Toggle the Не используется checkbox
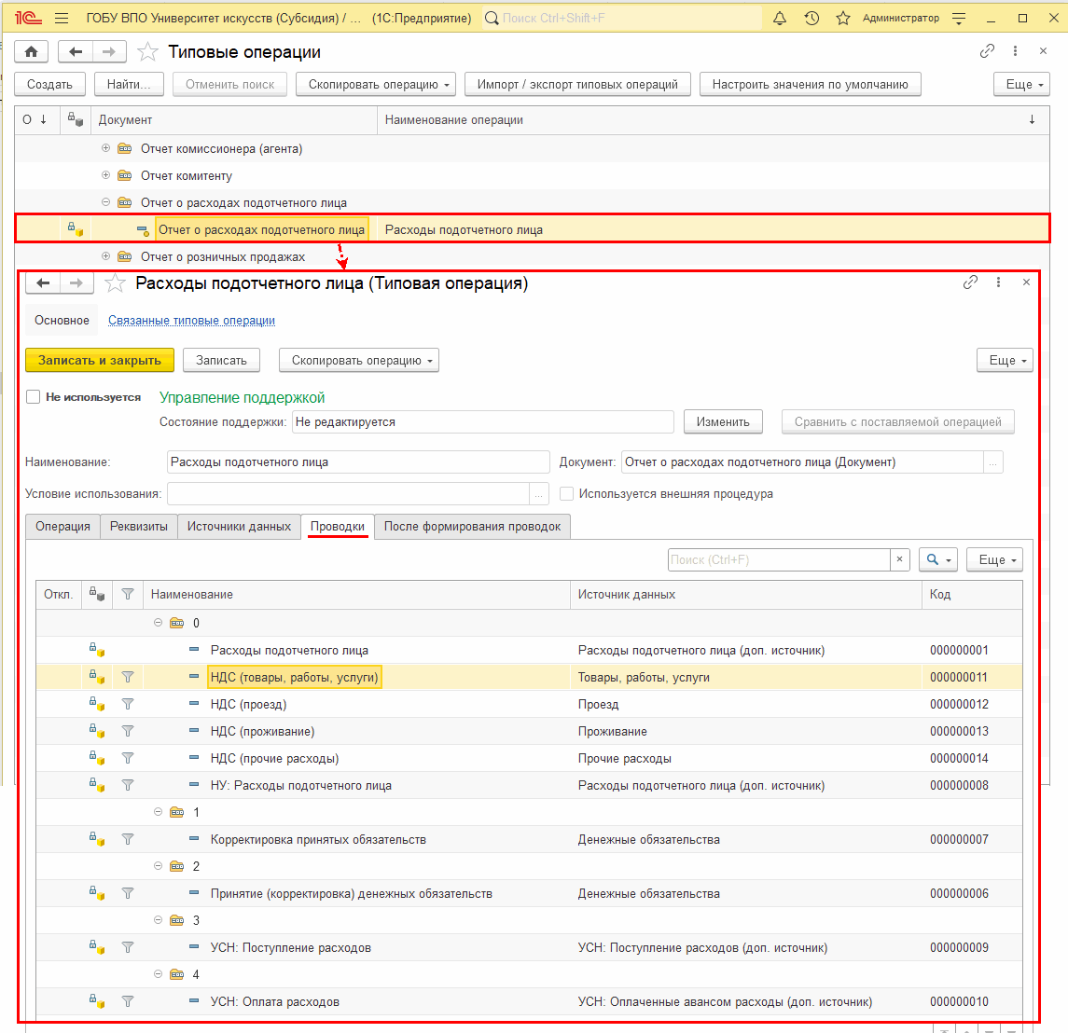The height and width of the screenshot is (1033, 1068). (x=34, y=397)
